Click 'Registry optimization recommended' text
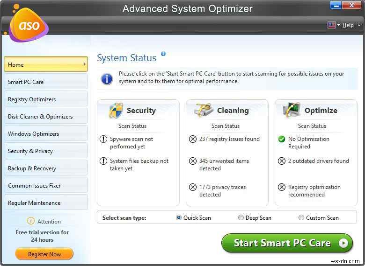This screenshot has height=266, width=365. click(314, 191)
